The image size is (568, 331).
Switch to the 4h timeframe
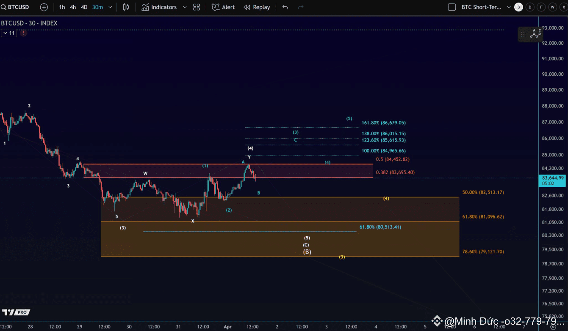tap(73, 7)
